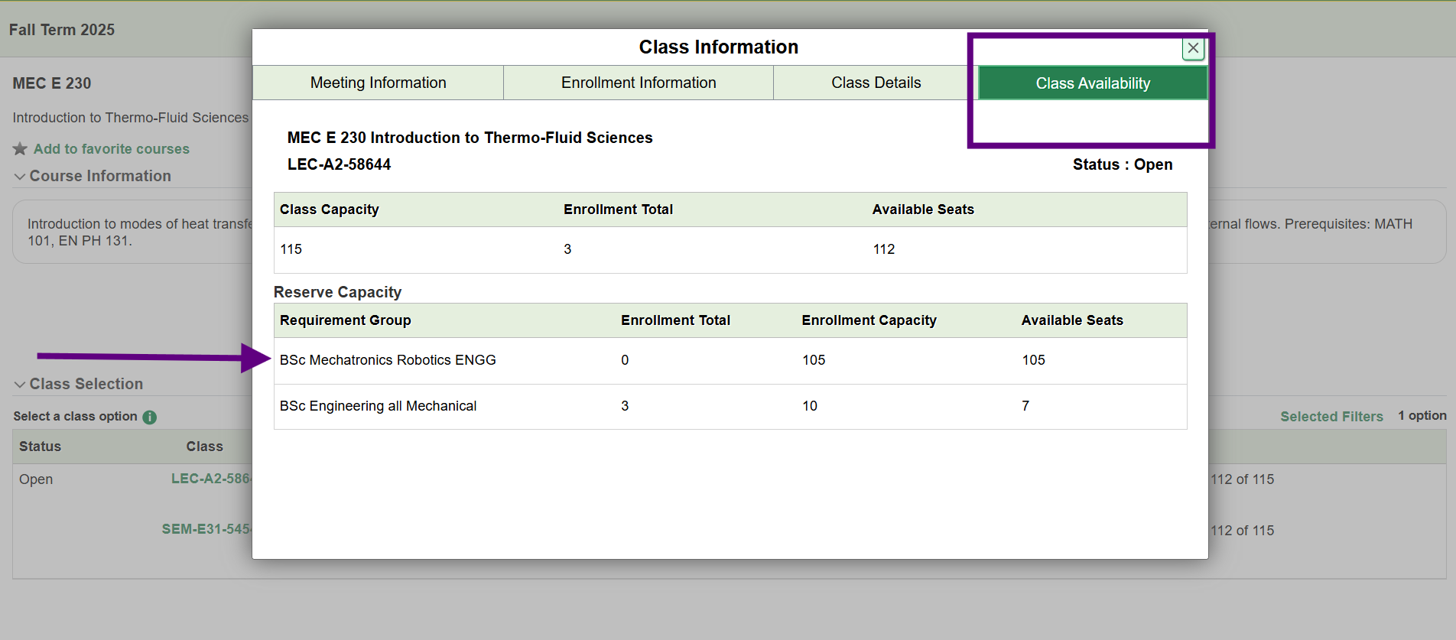The height and width of the screenshot is (640, 1456).
Task: Click the star icon for favorite courses
Action: point(20,149)
